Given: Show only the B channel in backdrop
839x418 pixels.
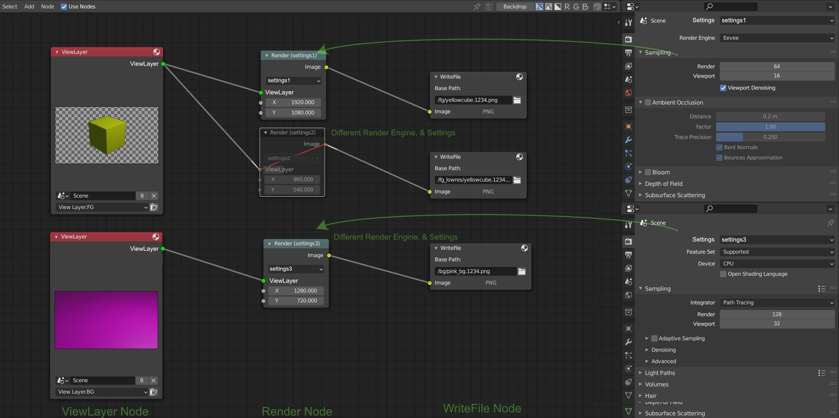Looking at the screenshot, I should click(585, 6).
